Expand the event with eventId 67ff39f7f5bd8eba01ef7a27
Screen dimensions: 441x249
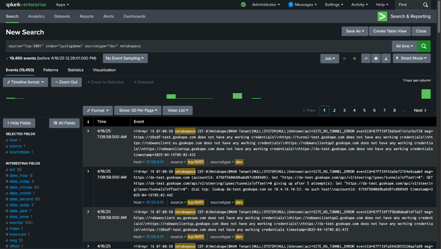[88, 212]
